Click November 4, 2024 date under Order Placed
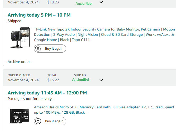The image size is (176, 131). (x=23, y=80)
